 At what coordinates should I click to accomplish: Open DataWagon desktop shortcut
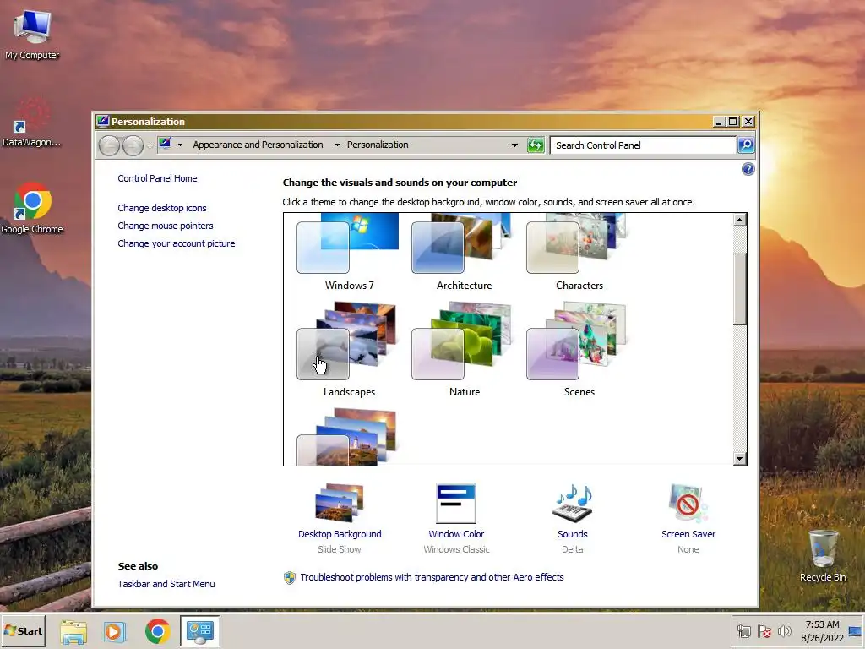(x=32, y=123)
